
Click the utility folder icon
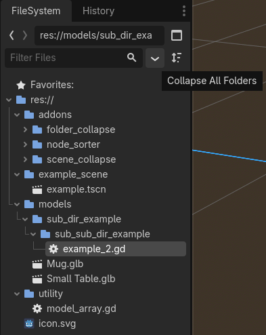(x=29, y=294)
